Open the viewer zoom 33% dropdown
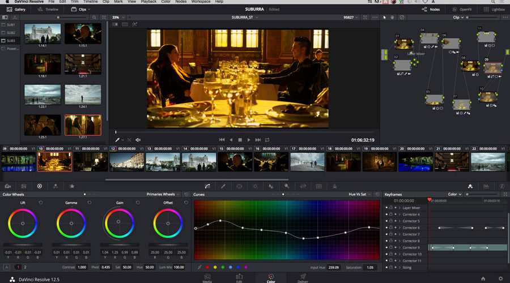510x283 pixels. (x=118, y=17)
